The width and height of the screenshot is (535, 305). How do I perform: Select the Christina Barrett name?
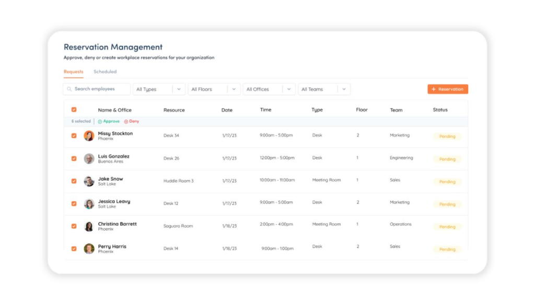[118, 224]
